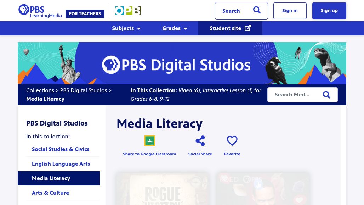The height and width of the screenshot is (205, 364).
Task: Click the OPB station logo
Action: pos(128,11)
